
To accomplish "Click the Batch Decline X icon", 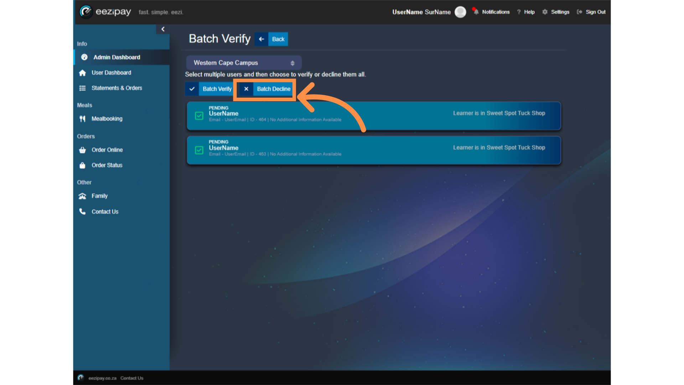I will [246, 89].
